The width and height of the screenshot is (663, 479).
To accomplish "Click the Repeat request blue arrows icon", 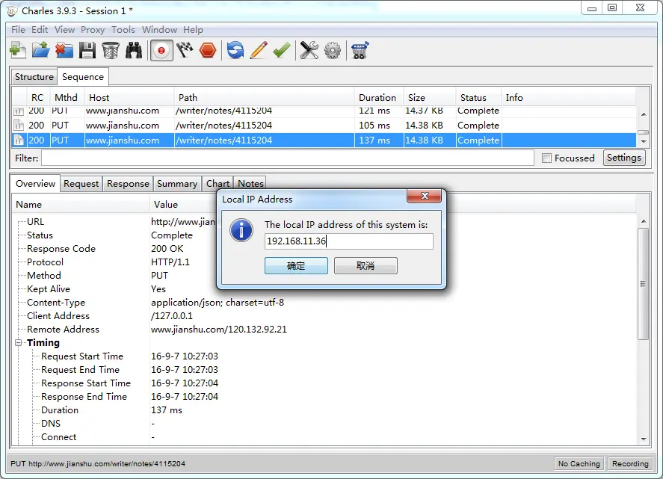I will (x=235, y=50).
